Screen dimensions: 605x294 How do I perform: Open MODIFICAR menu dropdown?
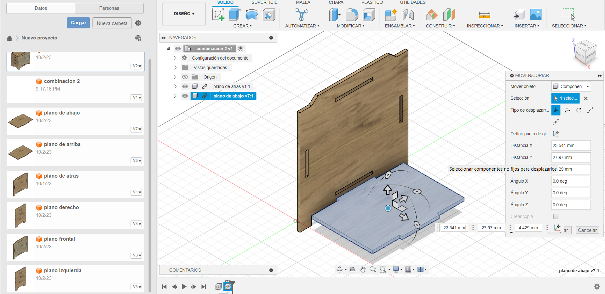(350, 26)
